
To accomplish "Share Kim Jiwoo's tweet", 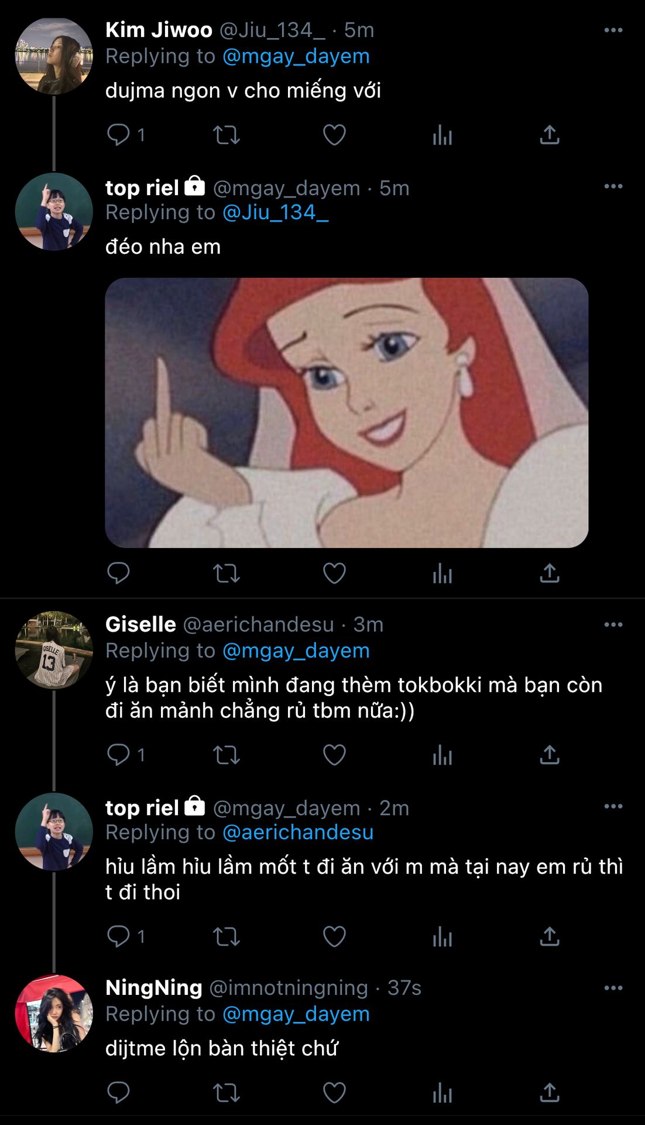I will (550, 135).
